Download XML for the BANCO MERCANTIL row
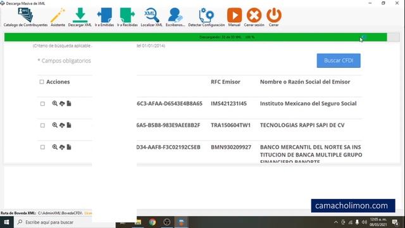 pos(62,147)
